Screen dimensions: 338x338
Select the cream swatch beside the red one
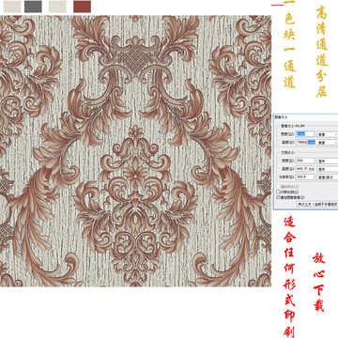pyautogui.click(x=57, y=7)
